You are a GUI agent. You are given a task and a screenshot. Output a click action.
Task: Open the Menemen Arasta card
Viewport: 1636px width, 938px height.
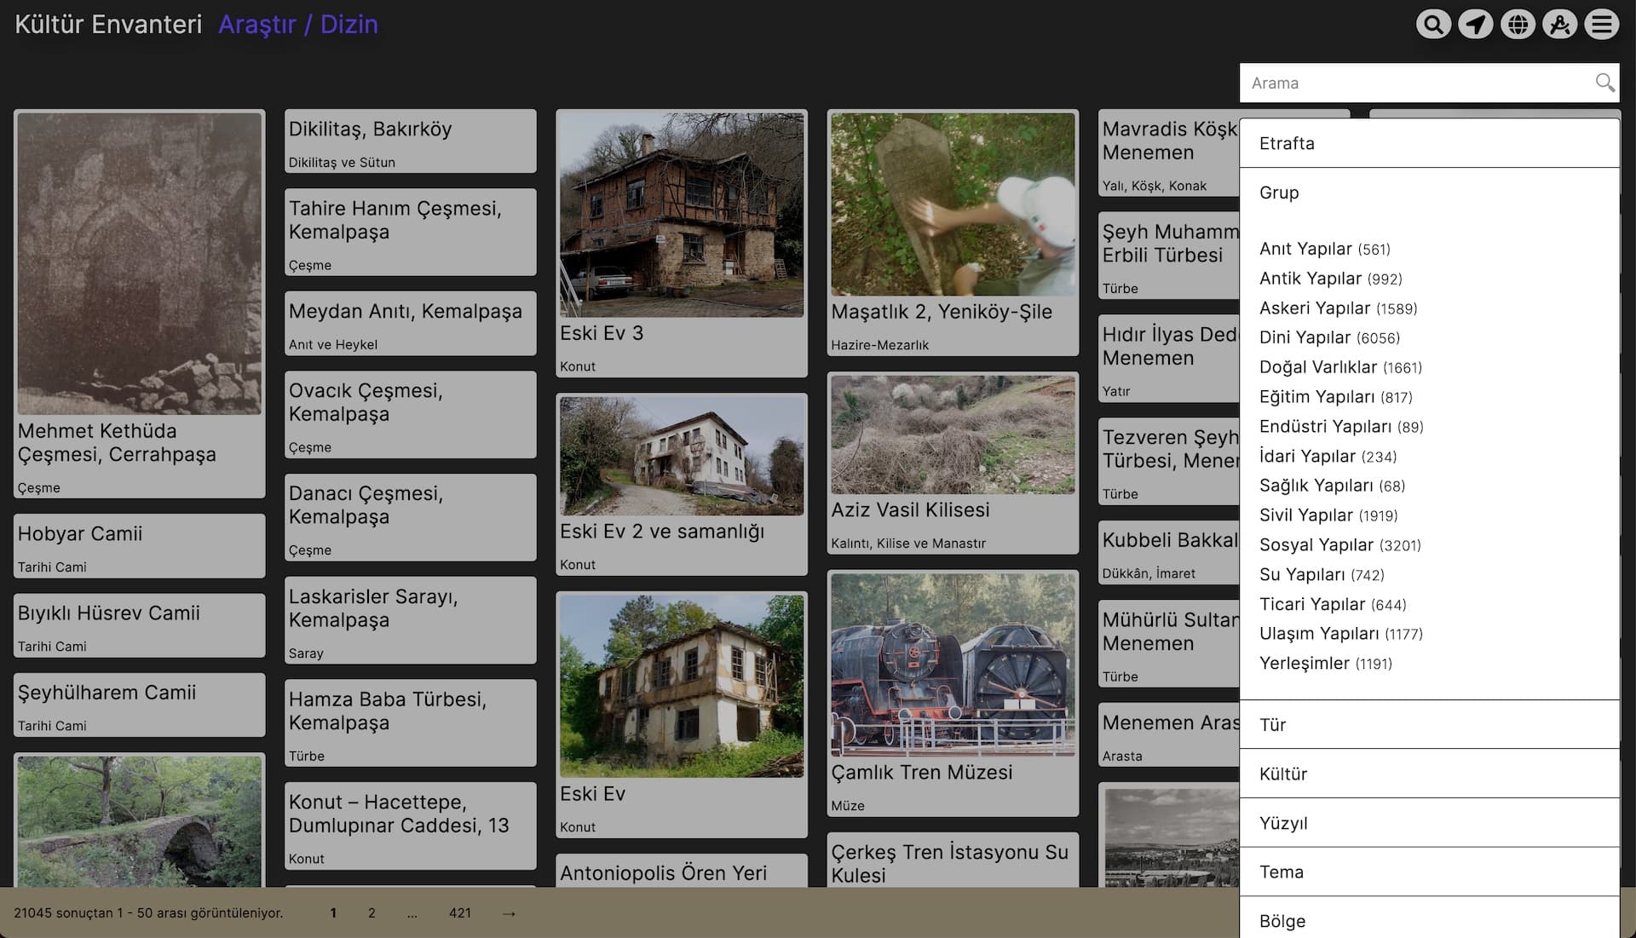1169,735
